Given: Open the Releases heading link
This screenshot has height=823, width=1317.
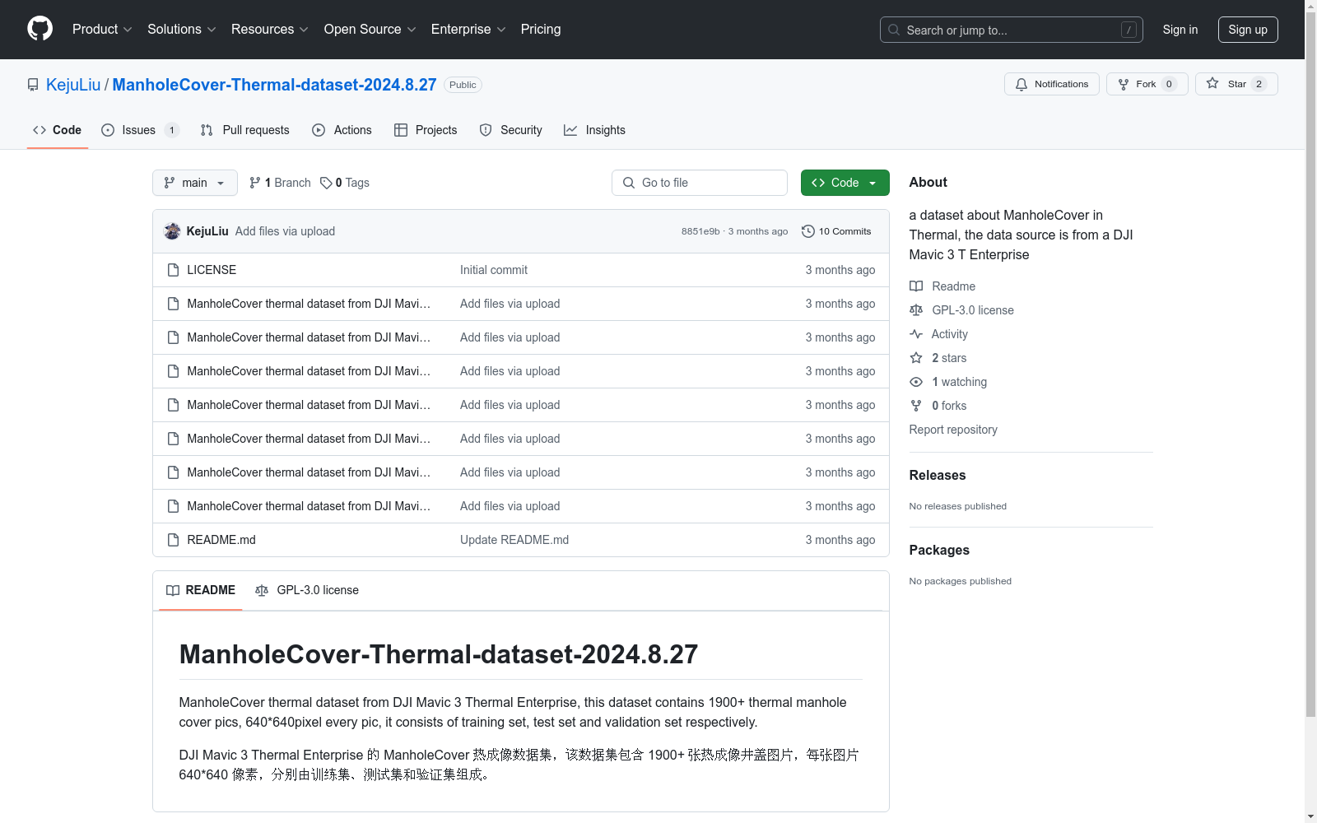Looking at the screenshot, I should [x=938, y=475].
